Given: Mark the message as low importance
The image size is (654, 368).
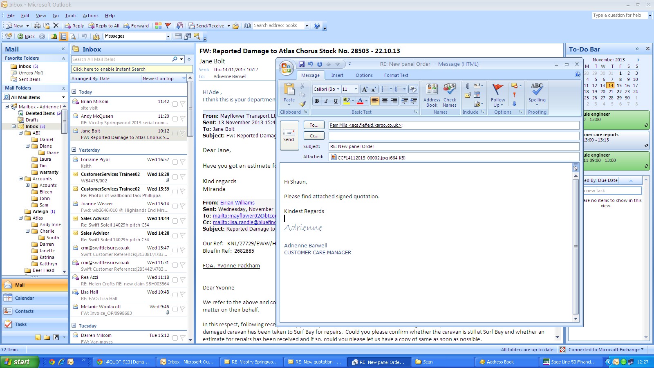Looking at the screenshot, I should tap(514, 104).
